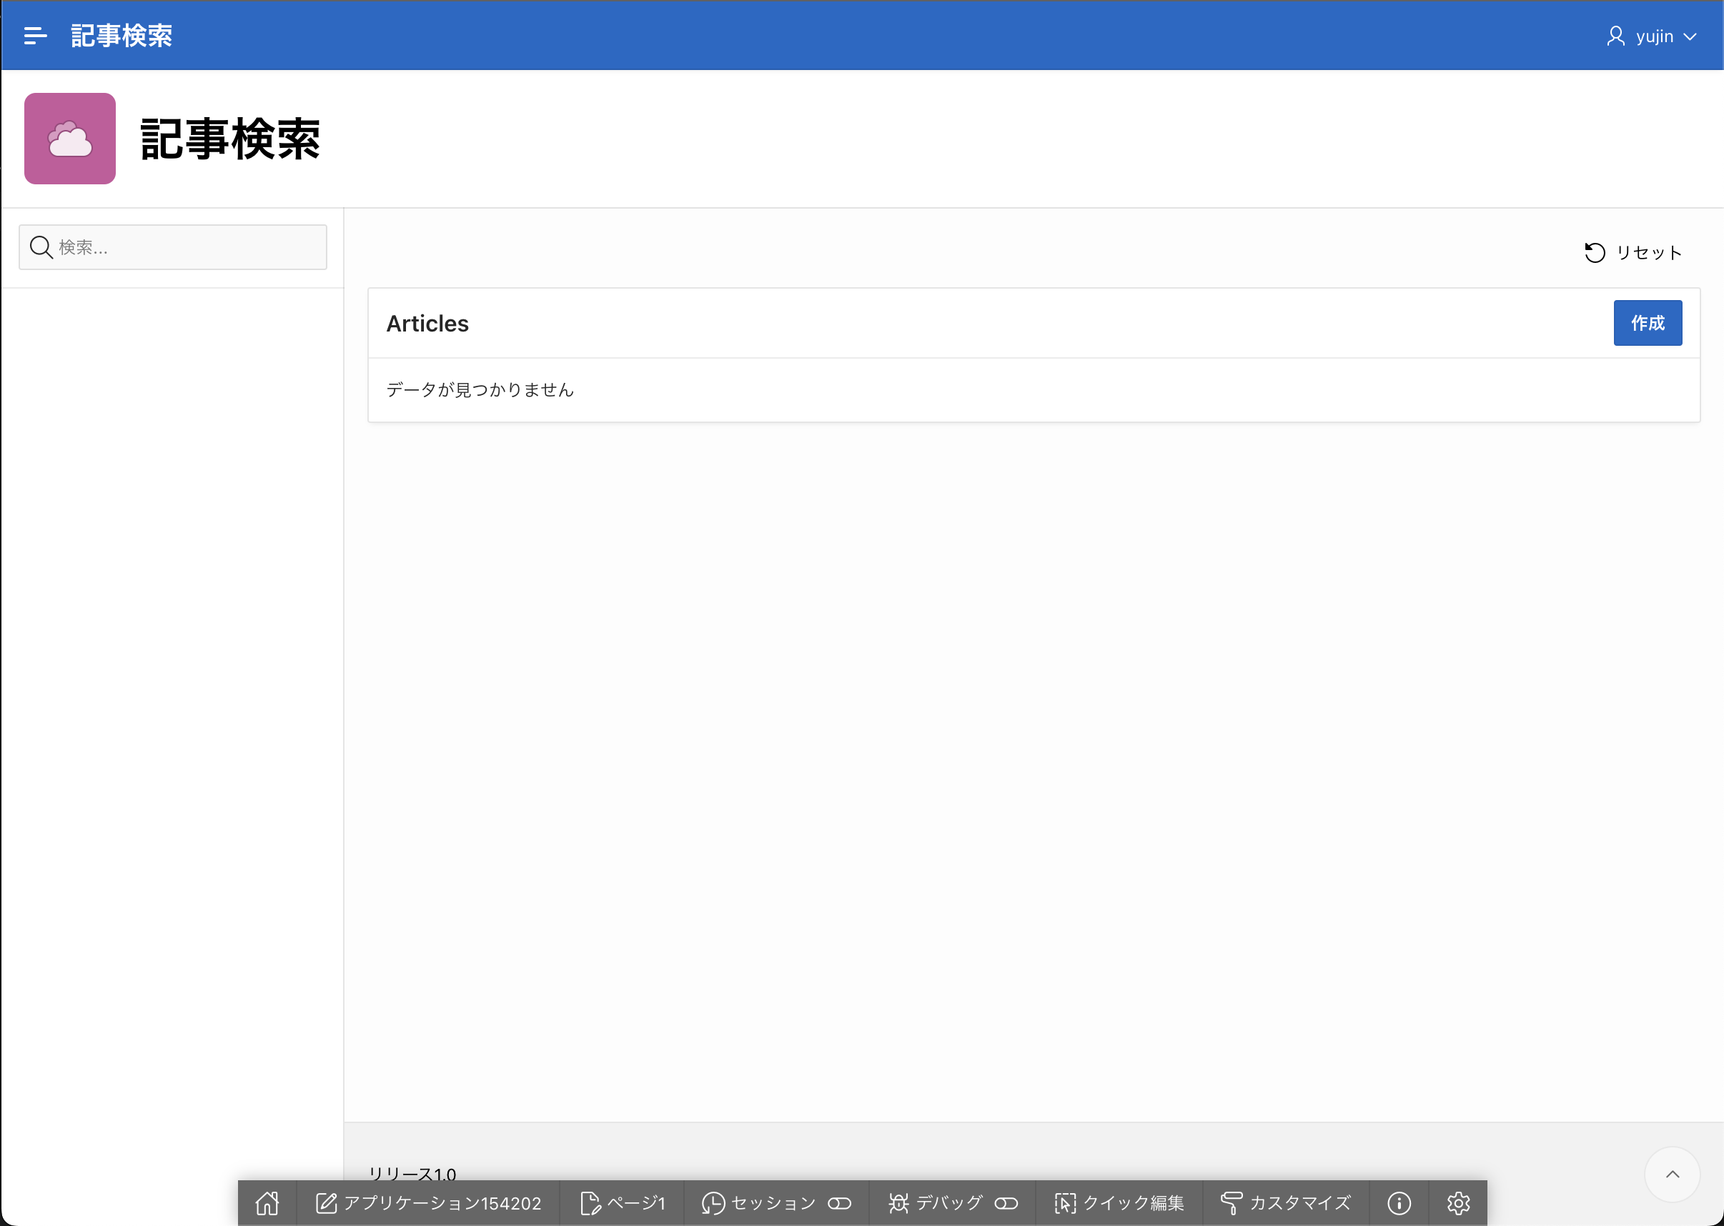Open the page info icon in developer toolbar
The width and height of the screenshot is (1724, 1226).
(1399, 1202)
